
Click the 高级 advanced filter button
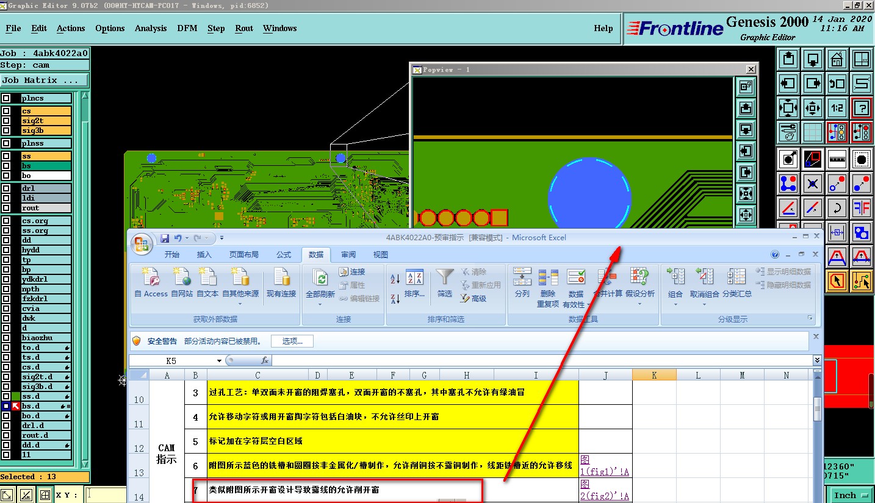click(473, 299)
